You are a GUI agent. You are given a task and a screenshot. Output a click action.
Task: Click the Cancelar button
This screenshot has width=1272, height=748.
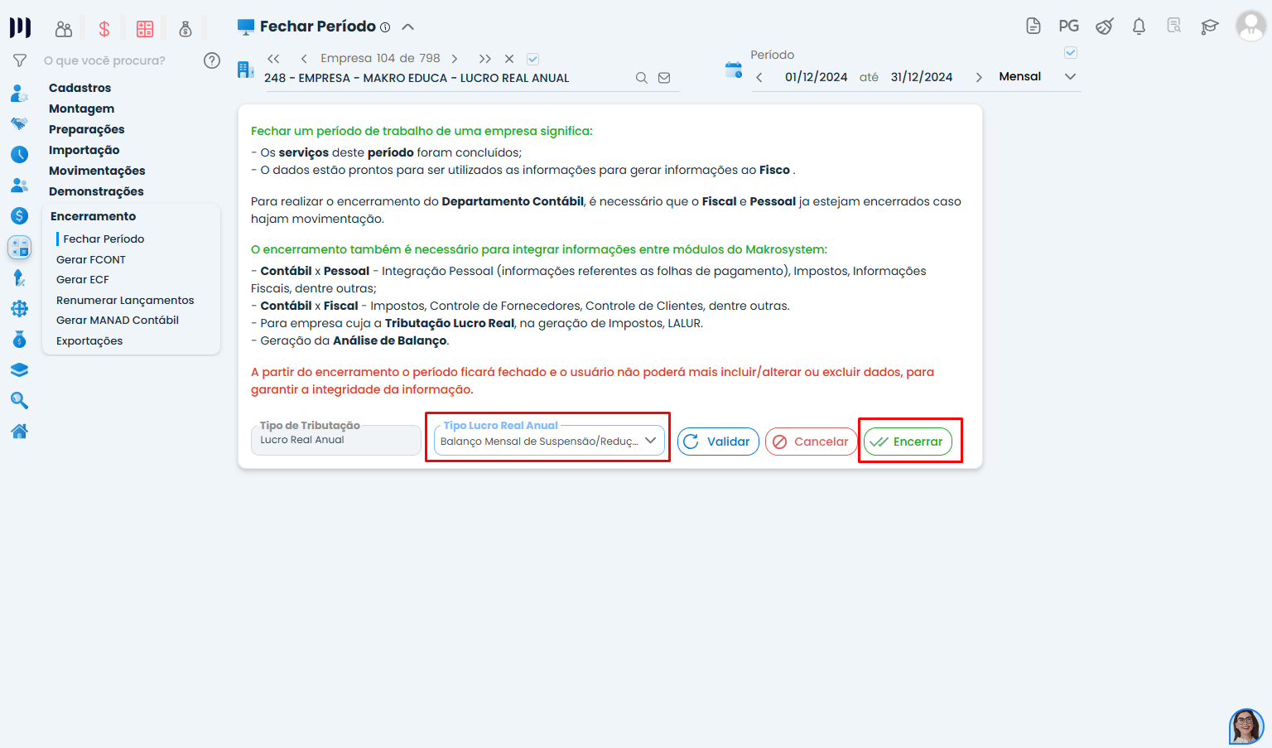coord(811,442)
